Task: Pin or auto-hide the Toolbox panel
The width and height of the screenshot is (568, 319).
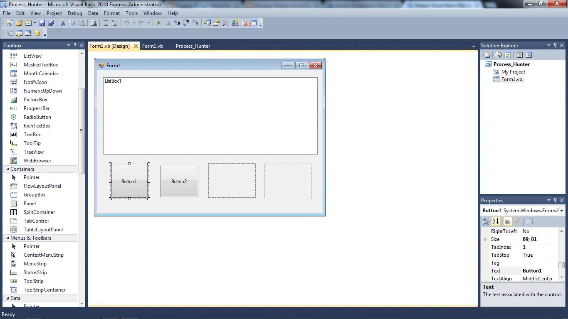Action: [x=75, y=45]
